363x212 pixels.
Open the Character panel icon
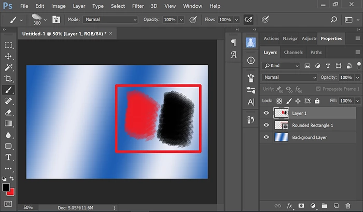(233, 55)
